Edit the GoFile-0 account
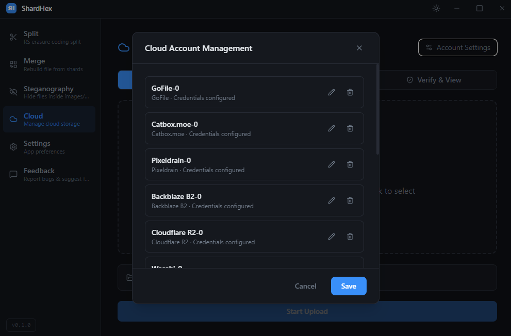Image resolution: width=511 pixels, height=336 pixels. 332,92
